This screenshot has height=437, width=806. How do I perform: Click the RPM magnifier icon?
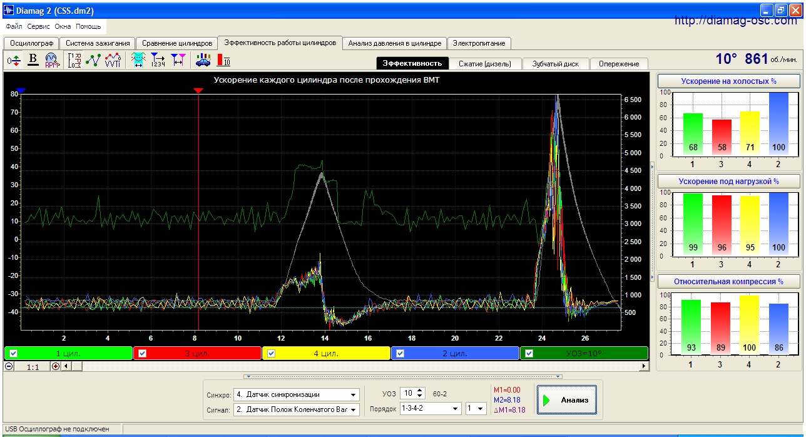point(51,60)
